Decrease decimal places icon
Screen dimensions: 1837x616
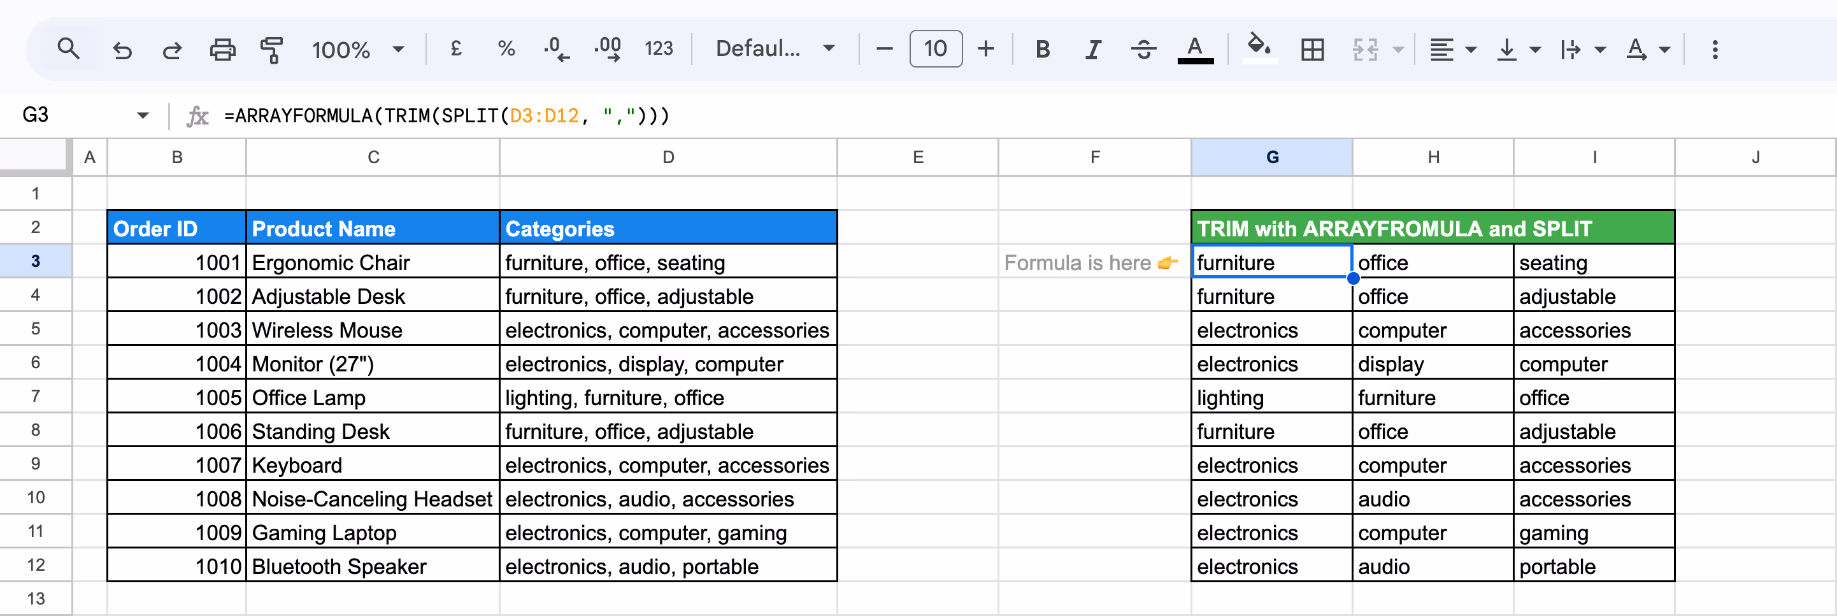556,49
